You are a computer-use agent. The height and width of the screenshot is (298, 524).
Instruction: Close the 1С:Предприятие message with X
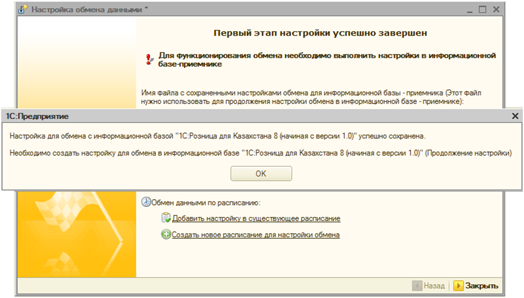(515, 116)
